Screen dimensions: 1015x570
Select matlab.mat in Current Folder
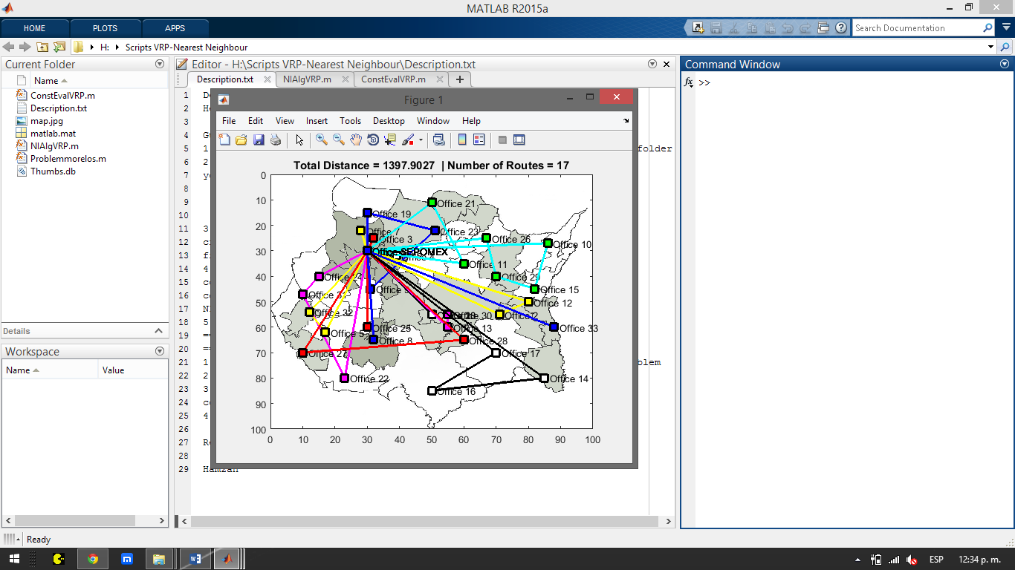(x=53, y=133)
